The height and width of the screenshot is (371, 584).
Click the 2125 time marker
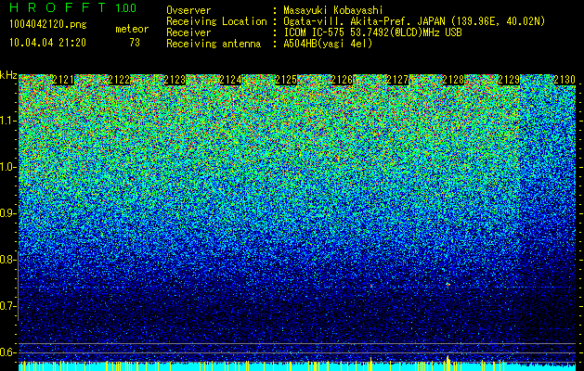(286, 80)
